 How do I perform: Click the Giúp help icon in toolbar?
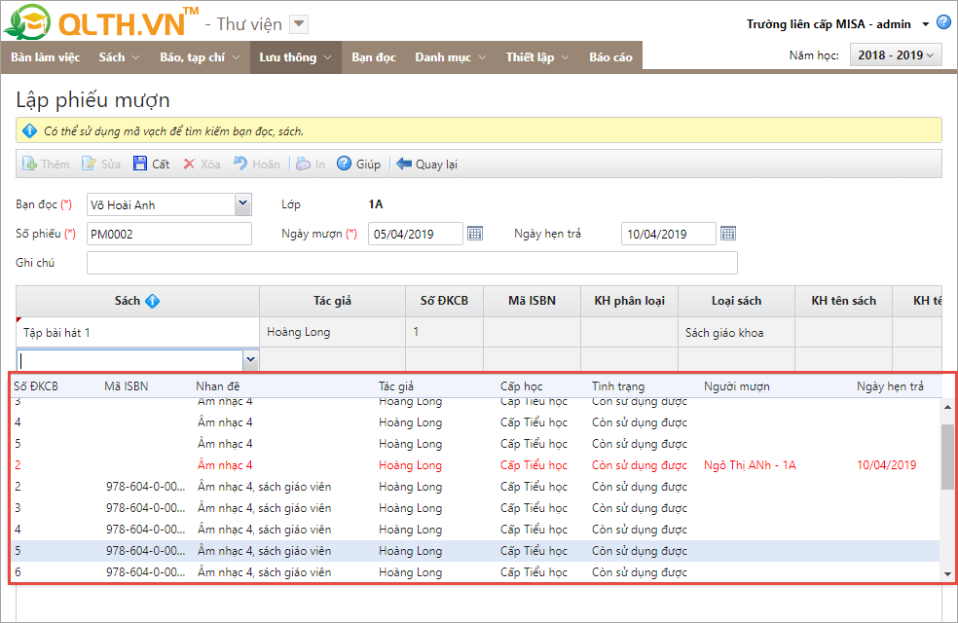point(345,165)
